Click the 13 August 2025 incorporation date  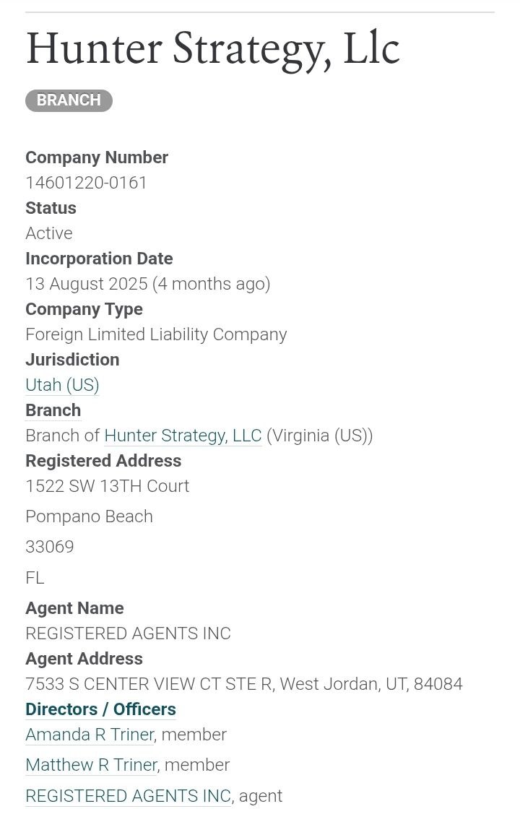(x=86, y=284)
